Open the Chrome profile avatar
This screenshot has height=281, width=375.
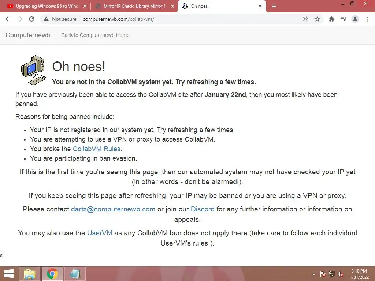coord(355,19)
